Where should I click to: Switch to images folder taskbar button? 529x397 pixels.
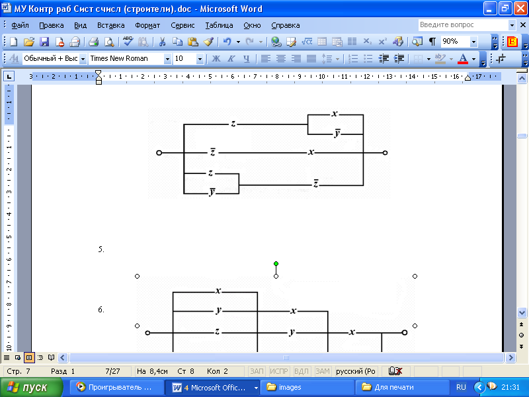click(x=309, y=387)
